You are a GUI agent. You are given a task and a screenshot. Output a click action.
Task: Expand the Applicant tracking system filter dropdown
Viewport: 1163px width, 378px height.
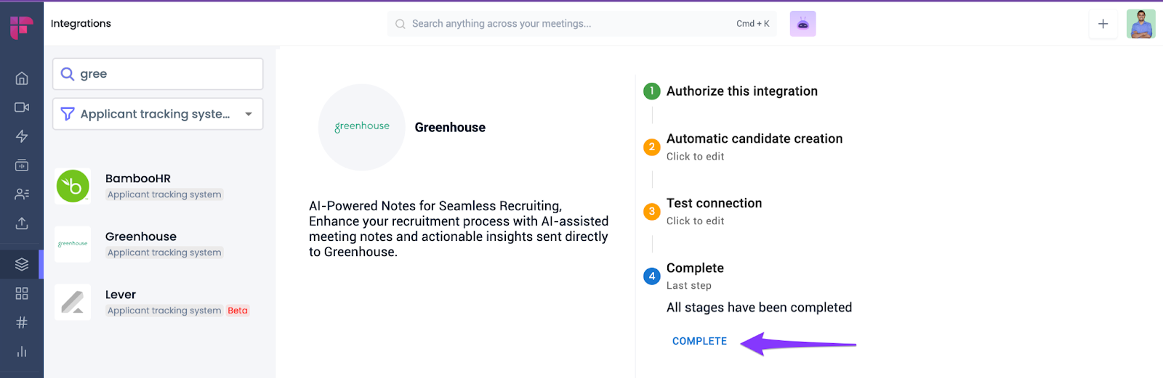(x=158, y=114)
